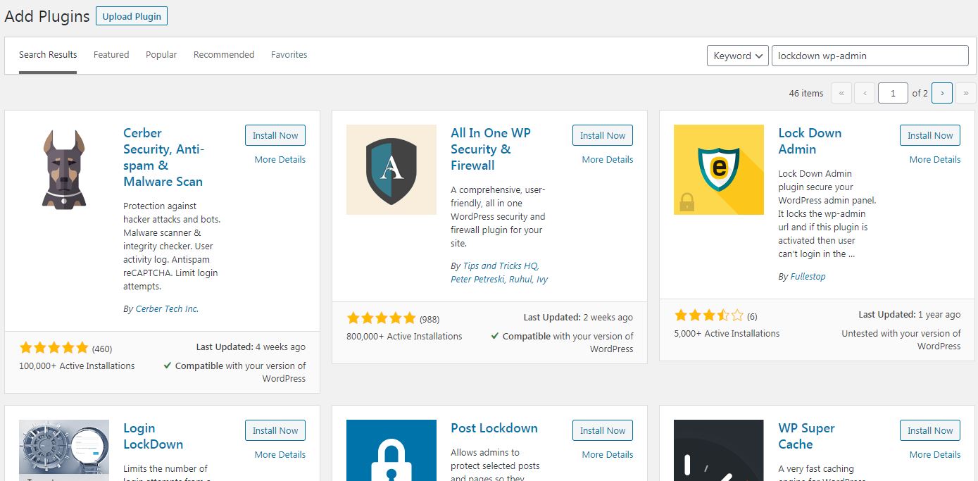The image size is (978, 481).
Task: Click the Cerber Security doberman plugin icon
Action: pyautogui.click(x=64, y=170)
